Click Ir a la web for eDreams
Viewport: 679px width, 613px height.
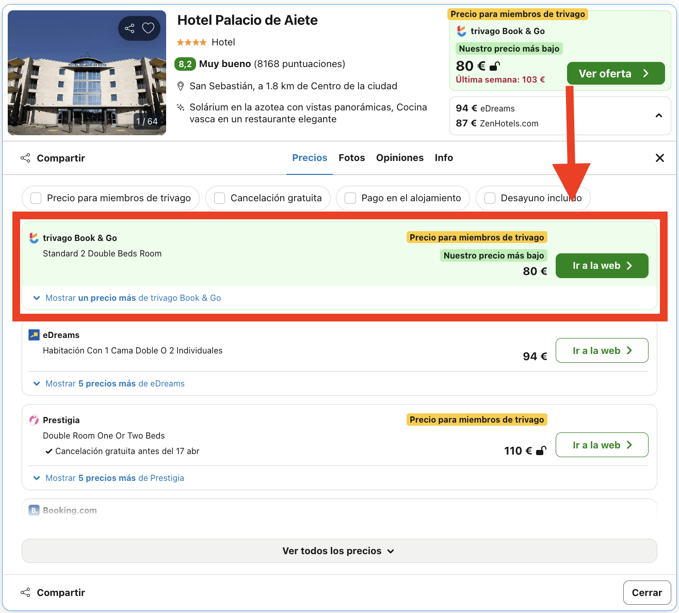(602, 350)
